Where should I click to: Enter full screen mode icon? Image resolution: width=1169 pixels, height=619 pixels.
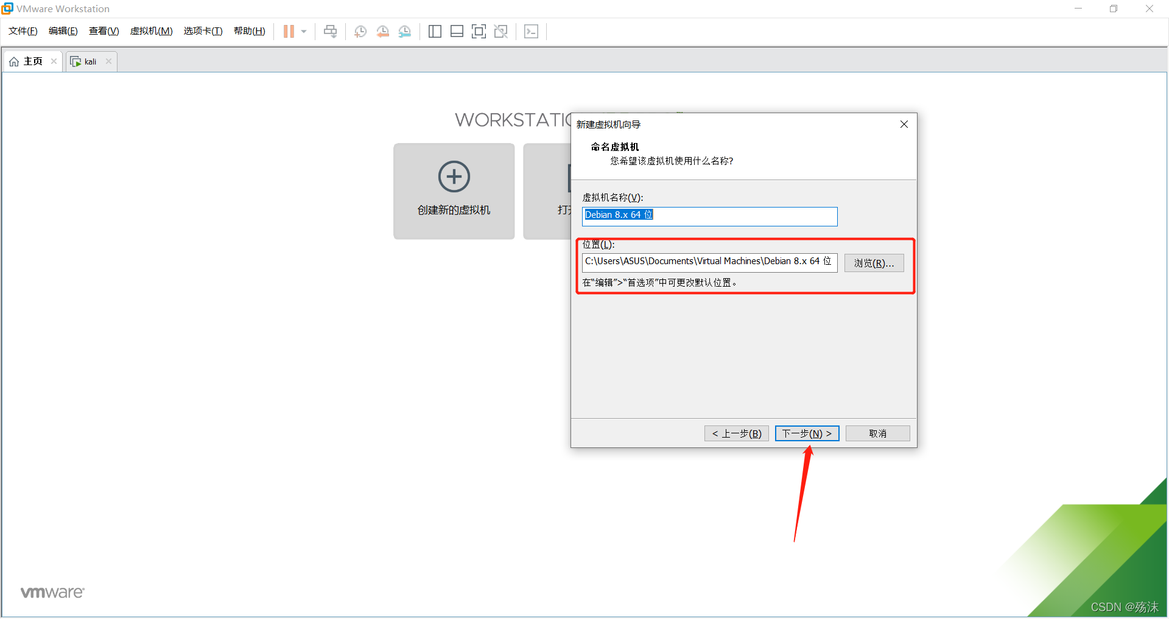point(479,32)
